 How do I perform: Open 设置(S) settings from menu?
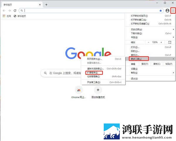click(x=150, y=69)
